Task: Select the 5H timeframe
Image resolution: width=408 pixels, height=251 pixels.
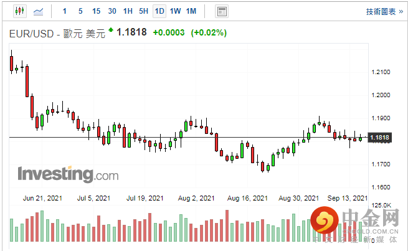Action: (x=143, y=11)
